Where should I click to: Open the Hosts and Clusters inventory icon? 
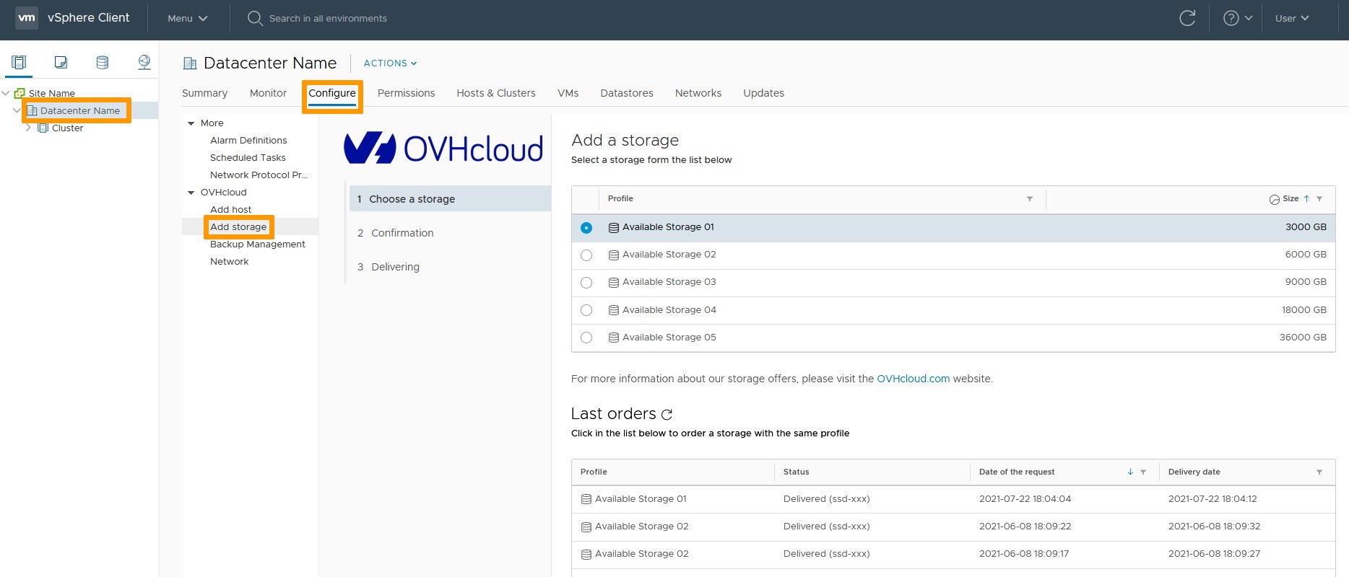(x=19, y=63)
